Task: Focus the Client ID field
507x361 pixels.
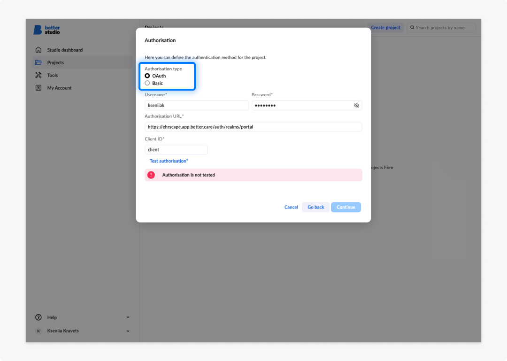Action: tap(176, 149)
